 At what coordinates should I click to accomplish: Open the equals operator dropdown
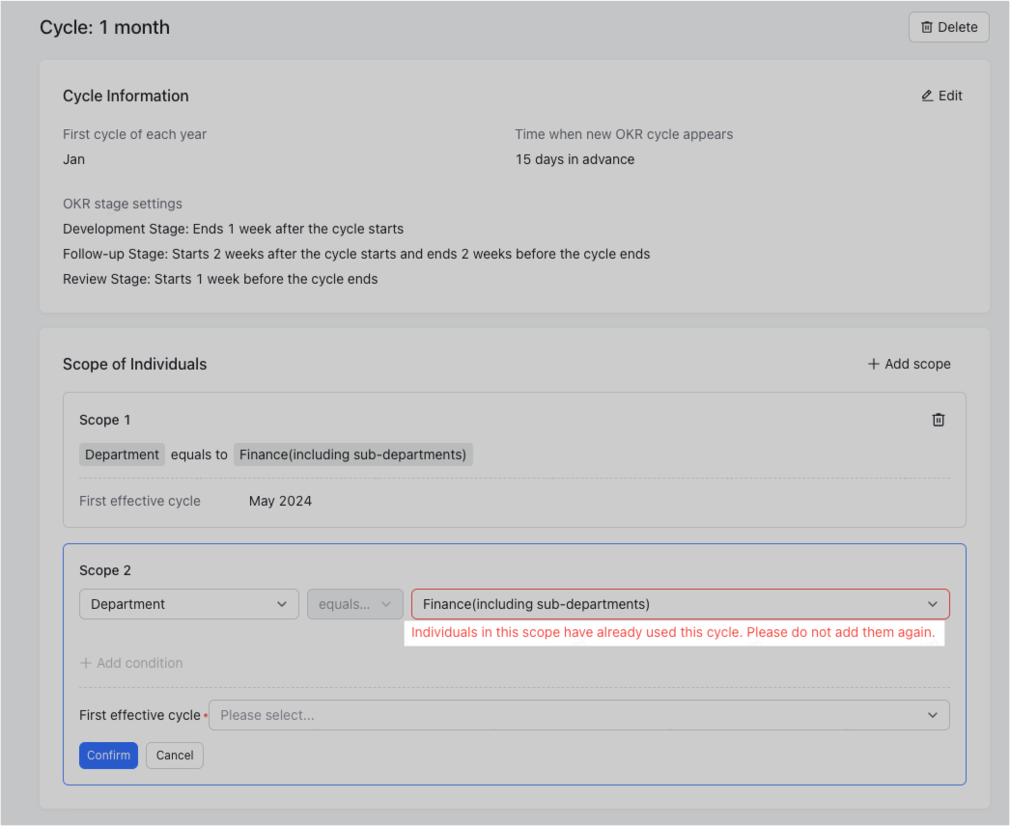pyautogui.click(x=355, y=604)
